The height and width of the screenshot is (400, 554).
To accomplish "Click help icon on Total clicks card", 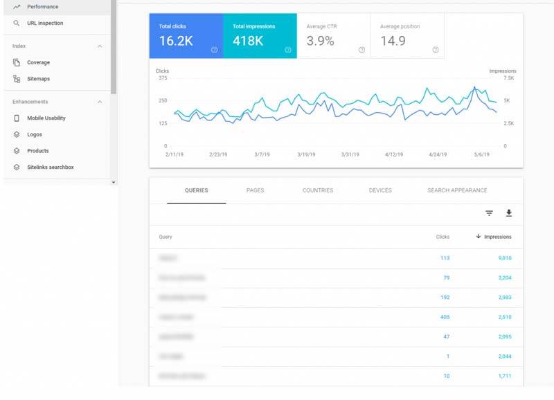I will 214,50.
